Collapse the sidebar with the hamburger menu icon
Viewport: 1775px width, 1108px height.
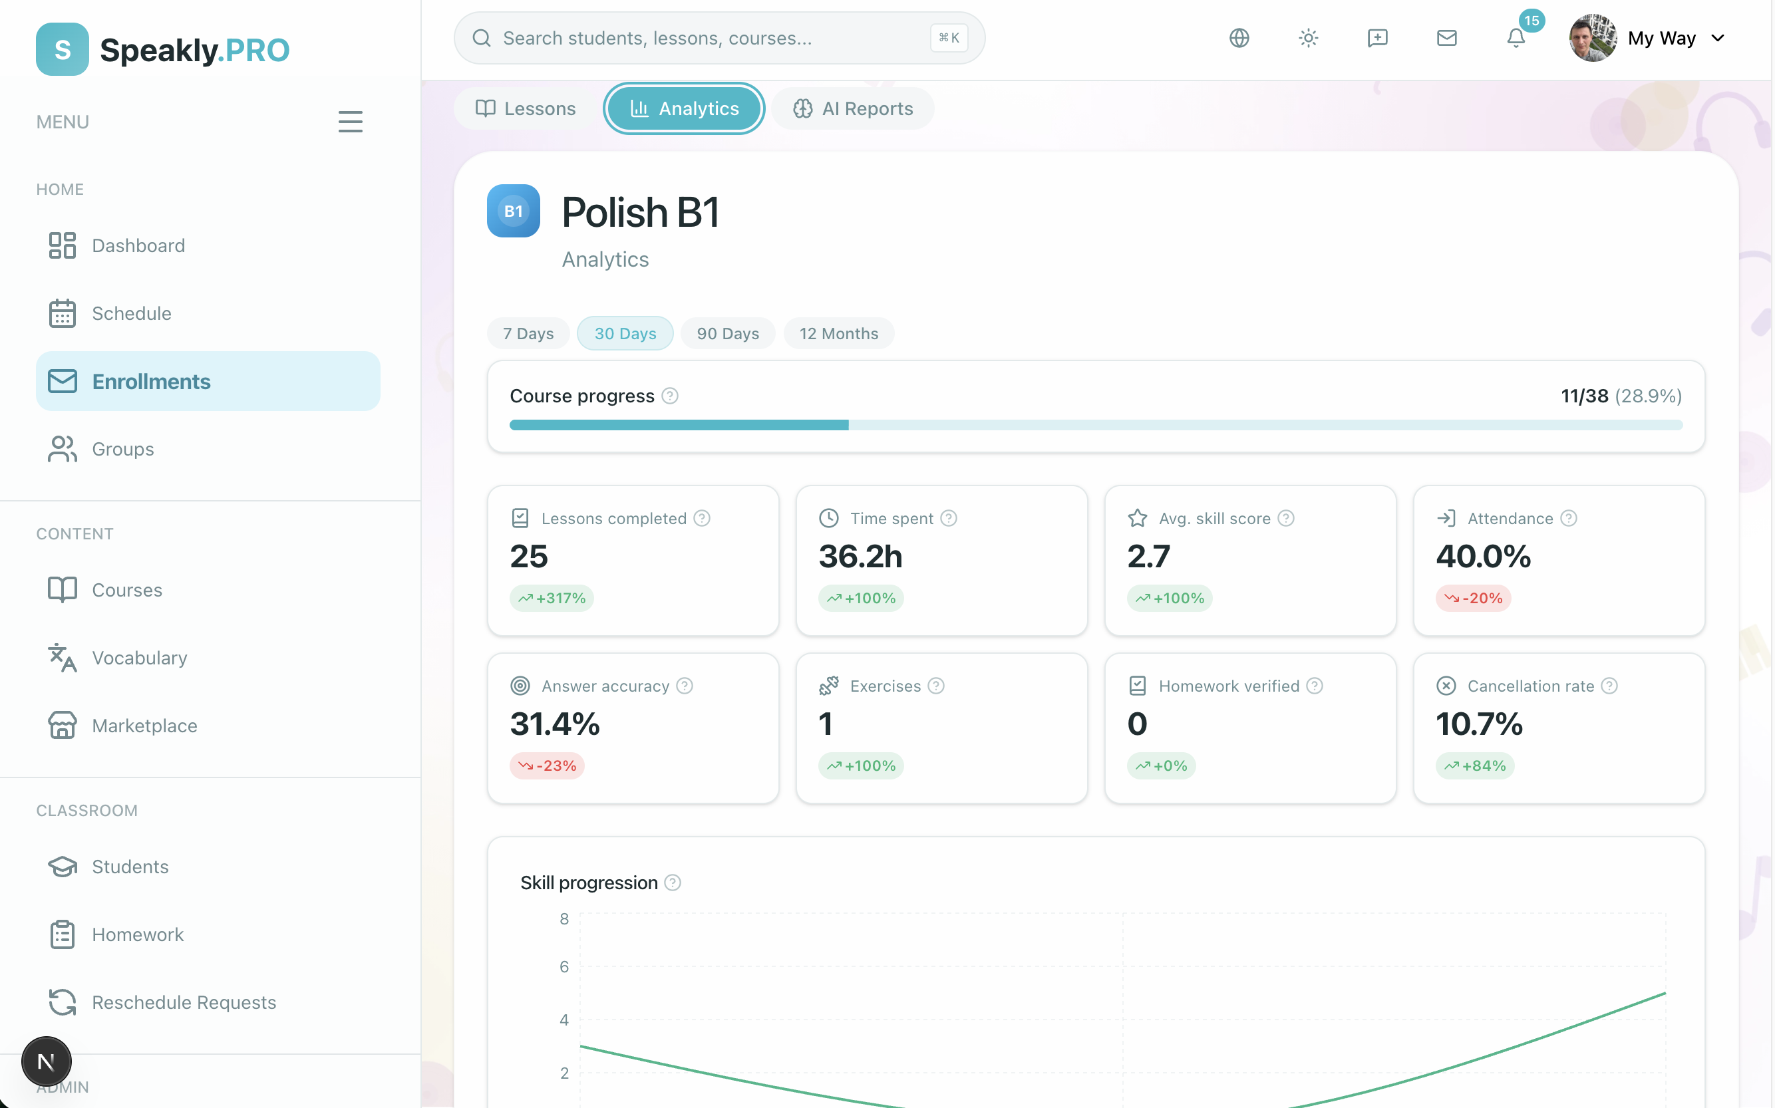coord(351,122)
